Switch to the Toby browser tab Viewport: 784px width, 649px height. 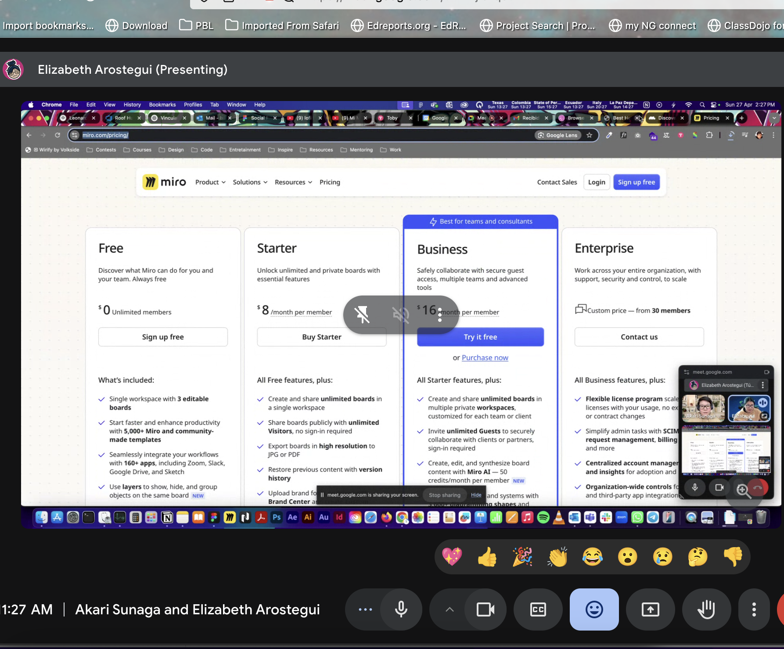click(392, 118)
